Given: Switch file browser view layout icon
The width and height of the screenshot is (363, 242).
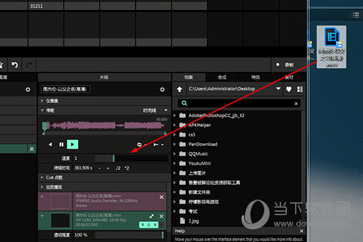Looking at the screenshot, I should (300, 89).
